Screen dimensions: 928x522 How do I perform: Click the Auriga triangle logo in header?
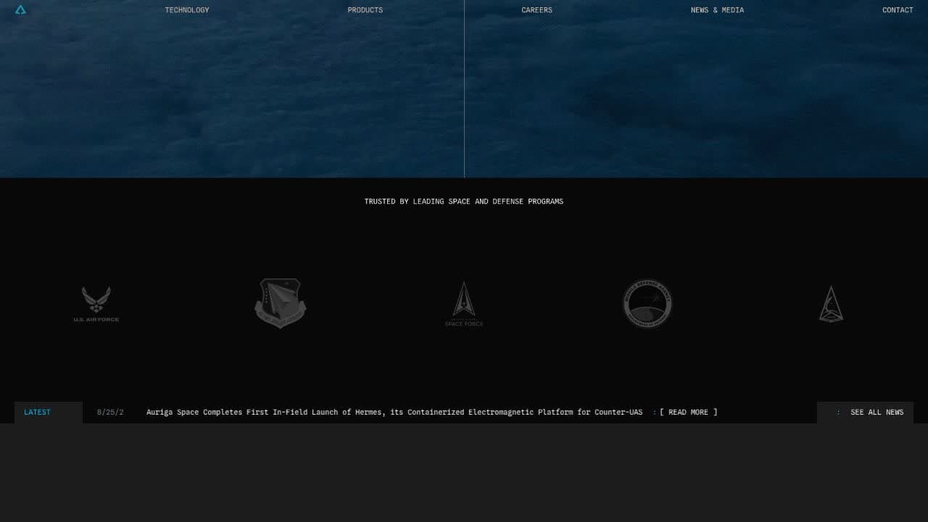click(x=20, y=9)
